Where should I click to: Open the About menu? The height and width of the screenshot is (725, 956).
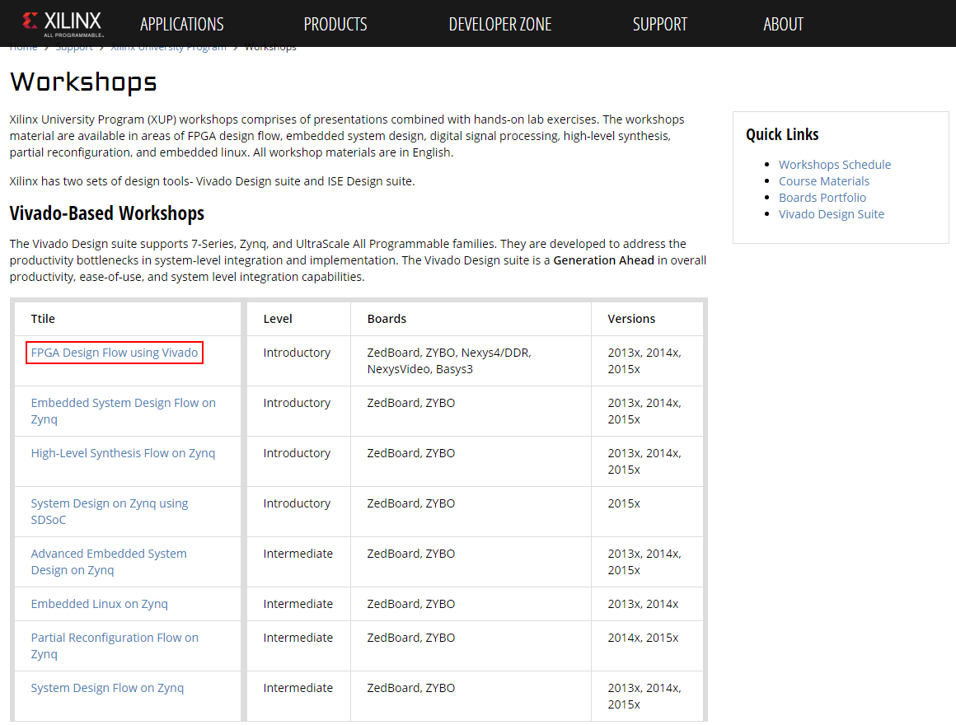click(x=784, y=25)
